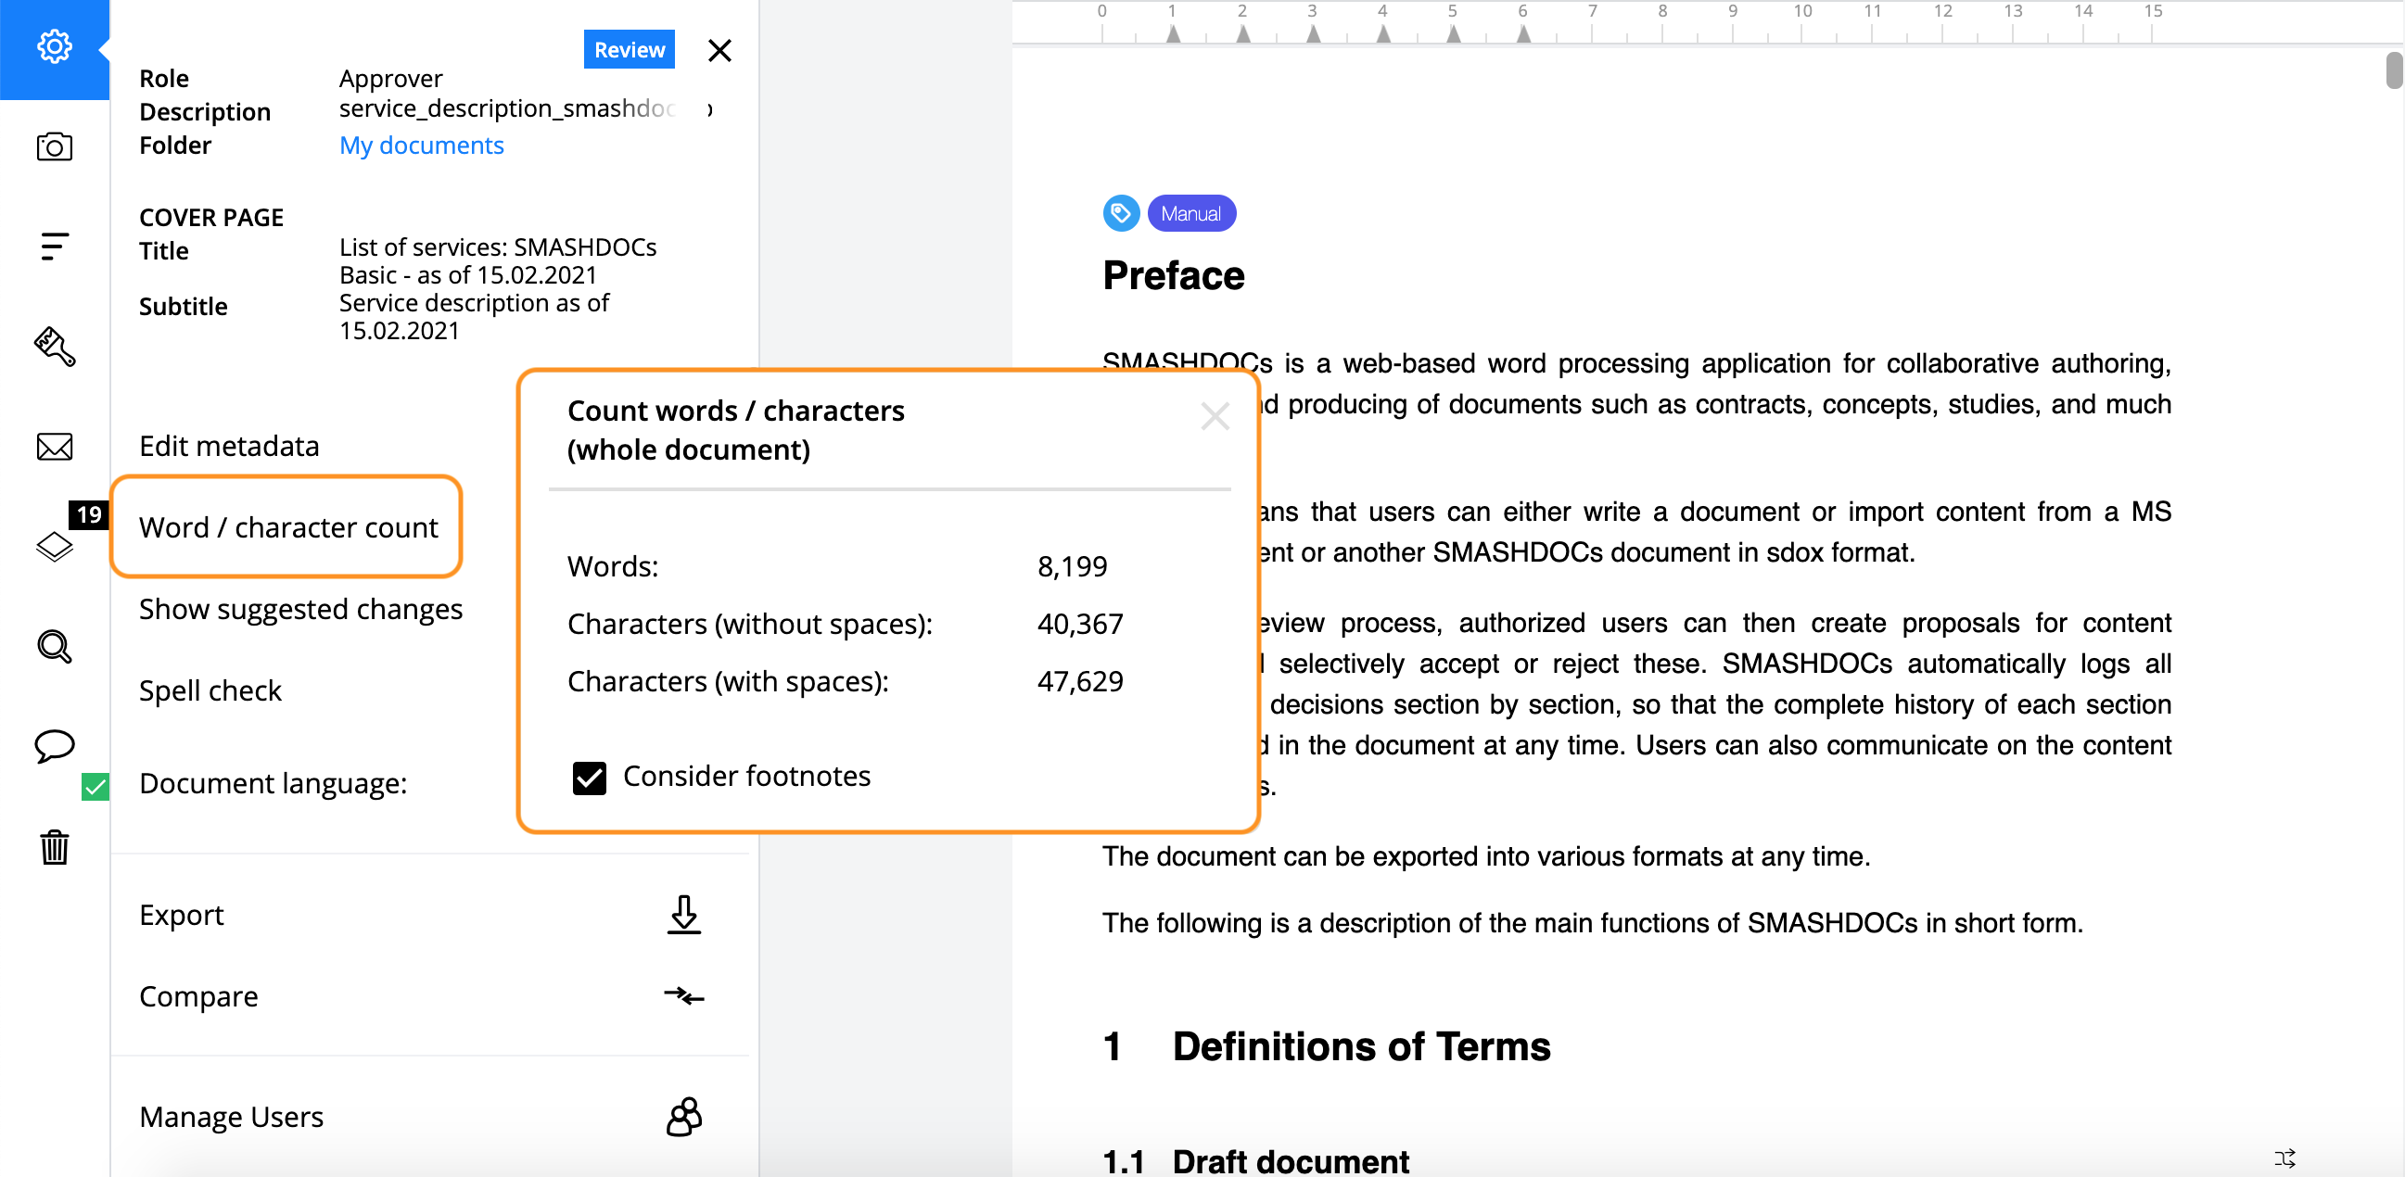Click the Definitions of Terms heading

pyautogui.click(x=1361, y=1046)
